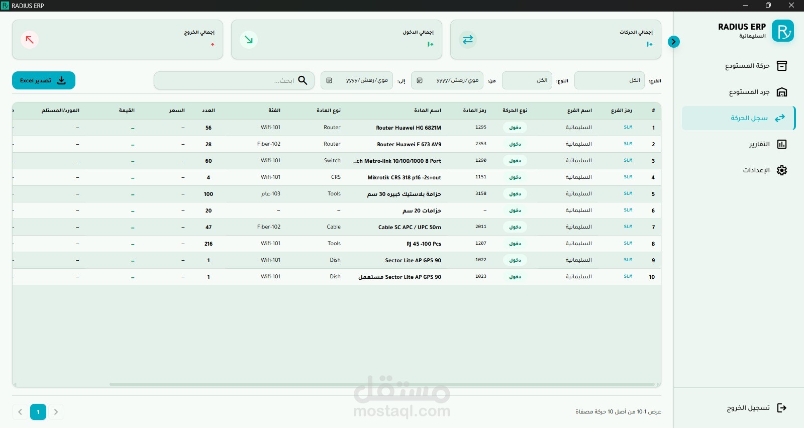
Task: Export table using تصدير Excel button
Action: click(x=44, y=80)
